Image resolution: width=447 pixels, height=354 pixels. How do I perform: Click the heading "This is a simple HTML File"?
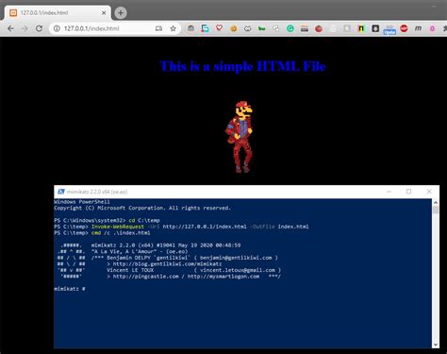coord(242,66)
